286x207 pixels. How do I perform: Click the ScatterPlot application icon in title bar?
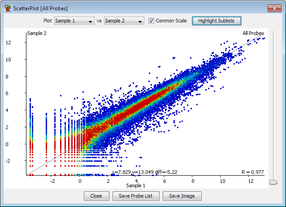click(x=7, y=8)
